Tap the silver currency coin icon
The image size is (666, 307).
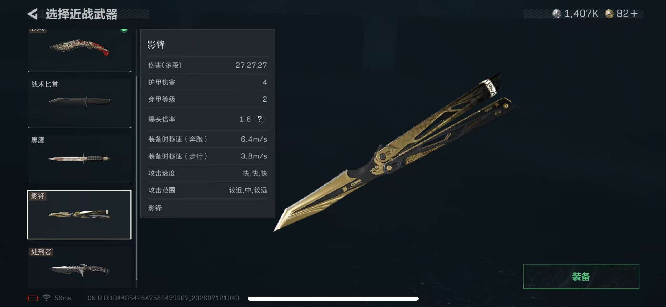pos(557,14)
